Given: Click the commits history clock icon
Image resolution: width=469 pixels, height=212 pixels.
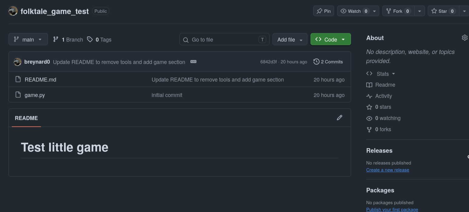Looking at the screenshot, I should (317, 61).
